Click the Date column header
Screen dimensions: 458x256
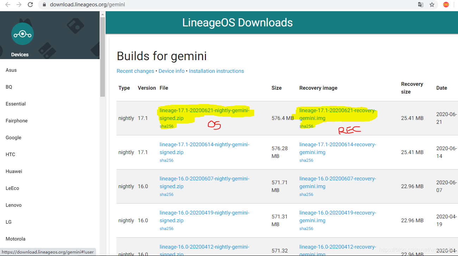tap(441, 88)
